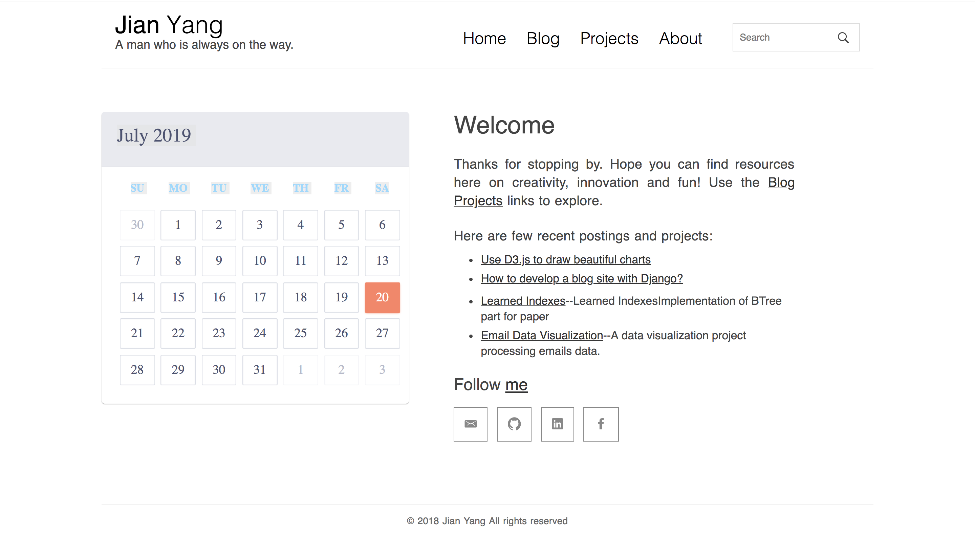The image size is (975, 554).
Task: Open the Learned Indexes project link
Action: click(523, 301)
